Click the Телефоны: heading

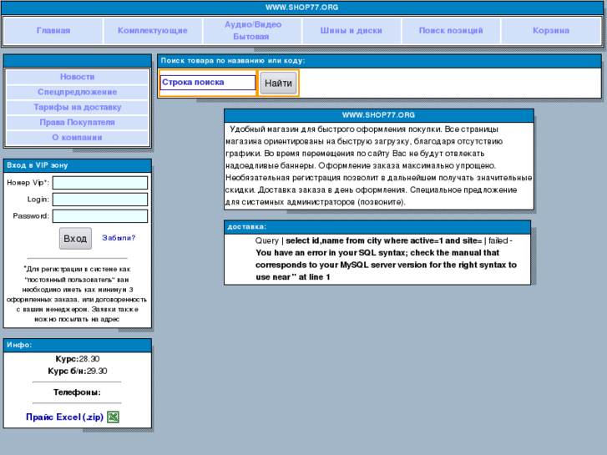77,392
